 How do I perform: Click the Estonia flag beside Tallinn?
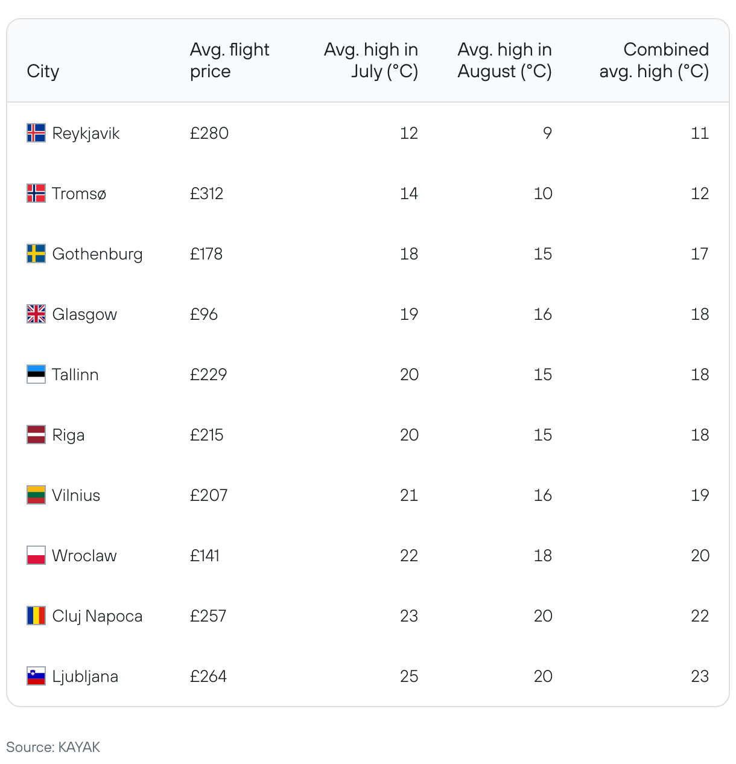[x=36, y=374]
